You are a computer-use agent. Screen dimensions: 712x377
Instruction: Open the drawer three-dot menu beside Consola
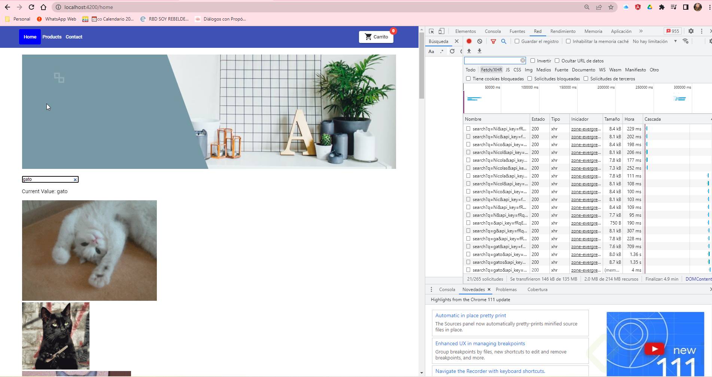pos(431,290)
